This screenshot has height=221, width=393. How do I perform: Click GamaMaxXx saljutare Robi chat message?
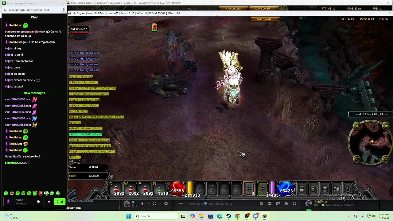click(22, 157)
